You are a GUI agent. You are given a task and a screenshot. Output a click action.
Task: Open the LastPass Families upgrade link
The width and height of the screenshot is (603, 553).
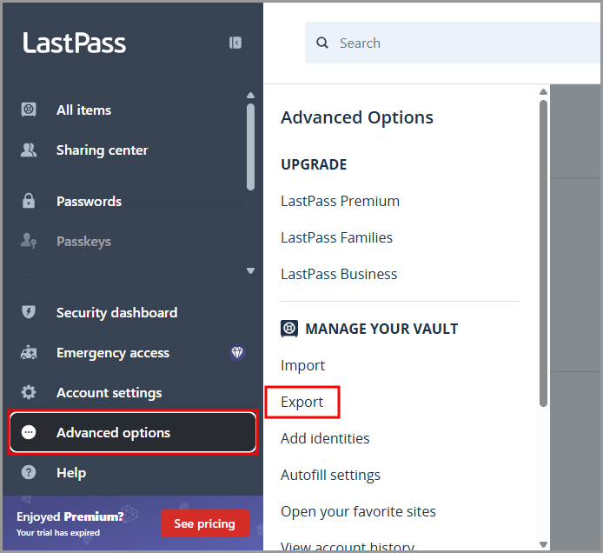click(x=336, y=237)
